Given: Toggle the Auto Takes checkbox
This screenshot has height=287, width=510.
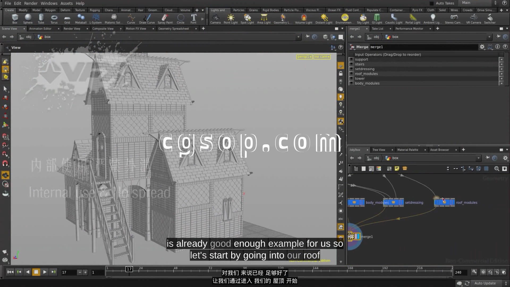Looking at the screenshot, I should [x=432, y=3].
